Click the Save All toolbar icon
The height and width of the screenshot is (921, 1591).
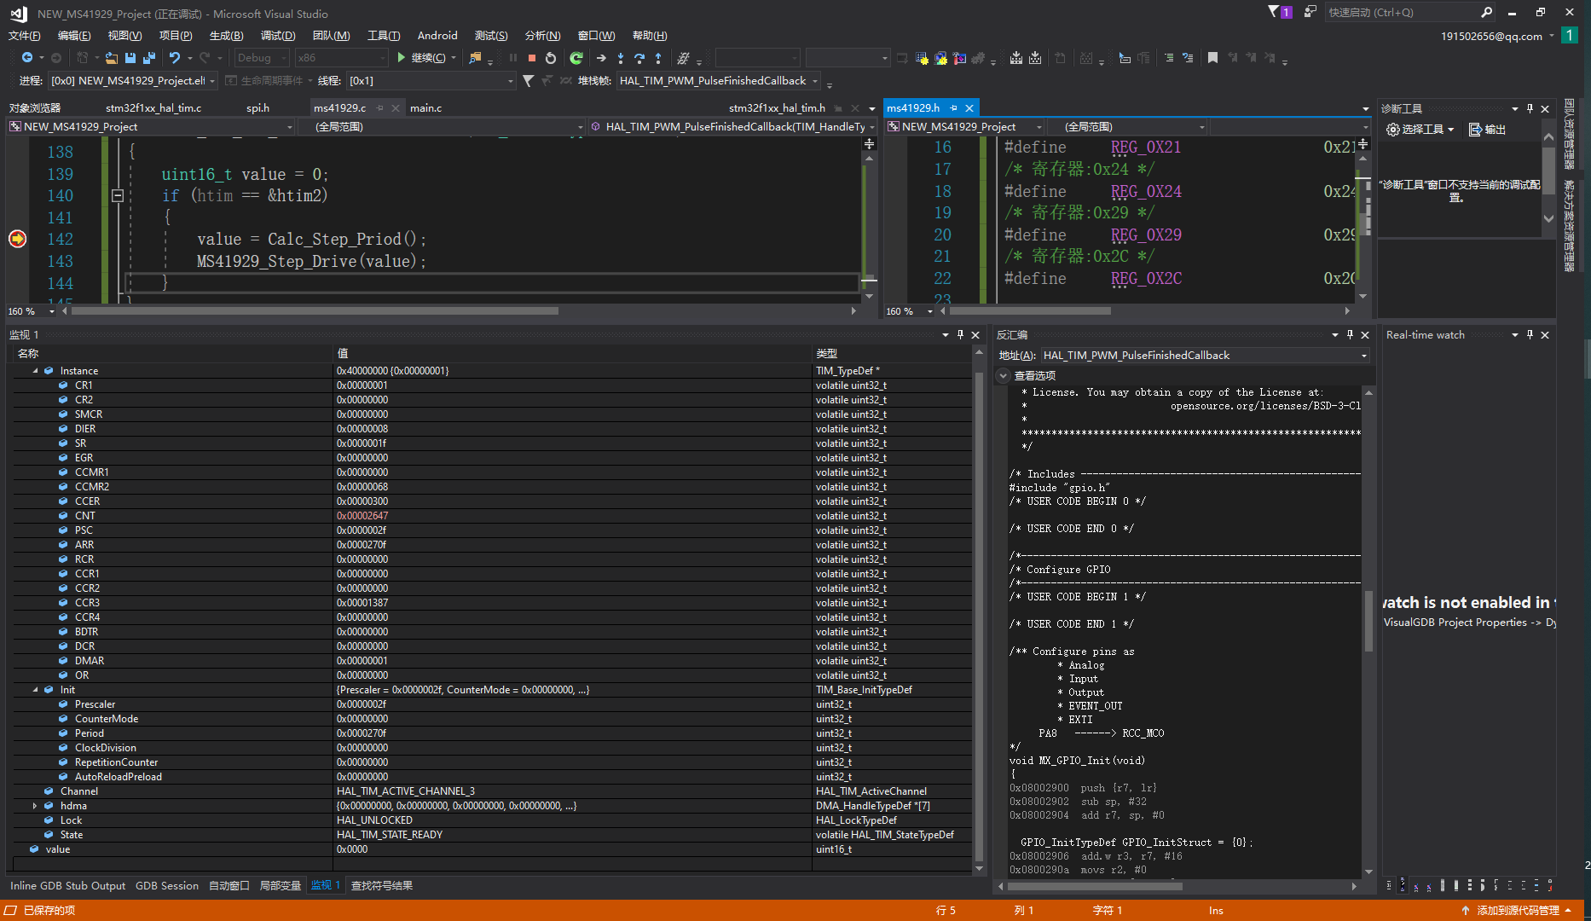[148, 57]
